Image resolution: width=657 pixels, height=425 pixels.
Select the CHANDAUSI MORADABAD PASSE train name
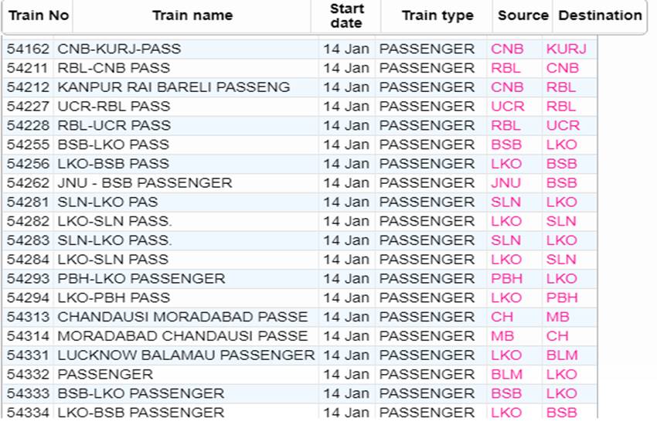tap(182, 317)
